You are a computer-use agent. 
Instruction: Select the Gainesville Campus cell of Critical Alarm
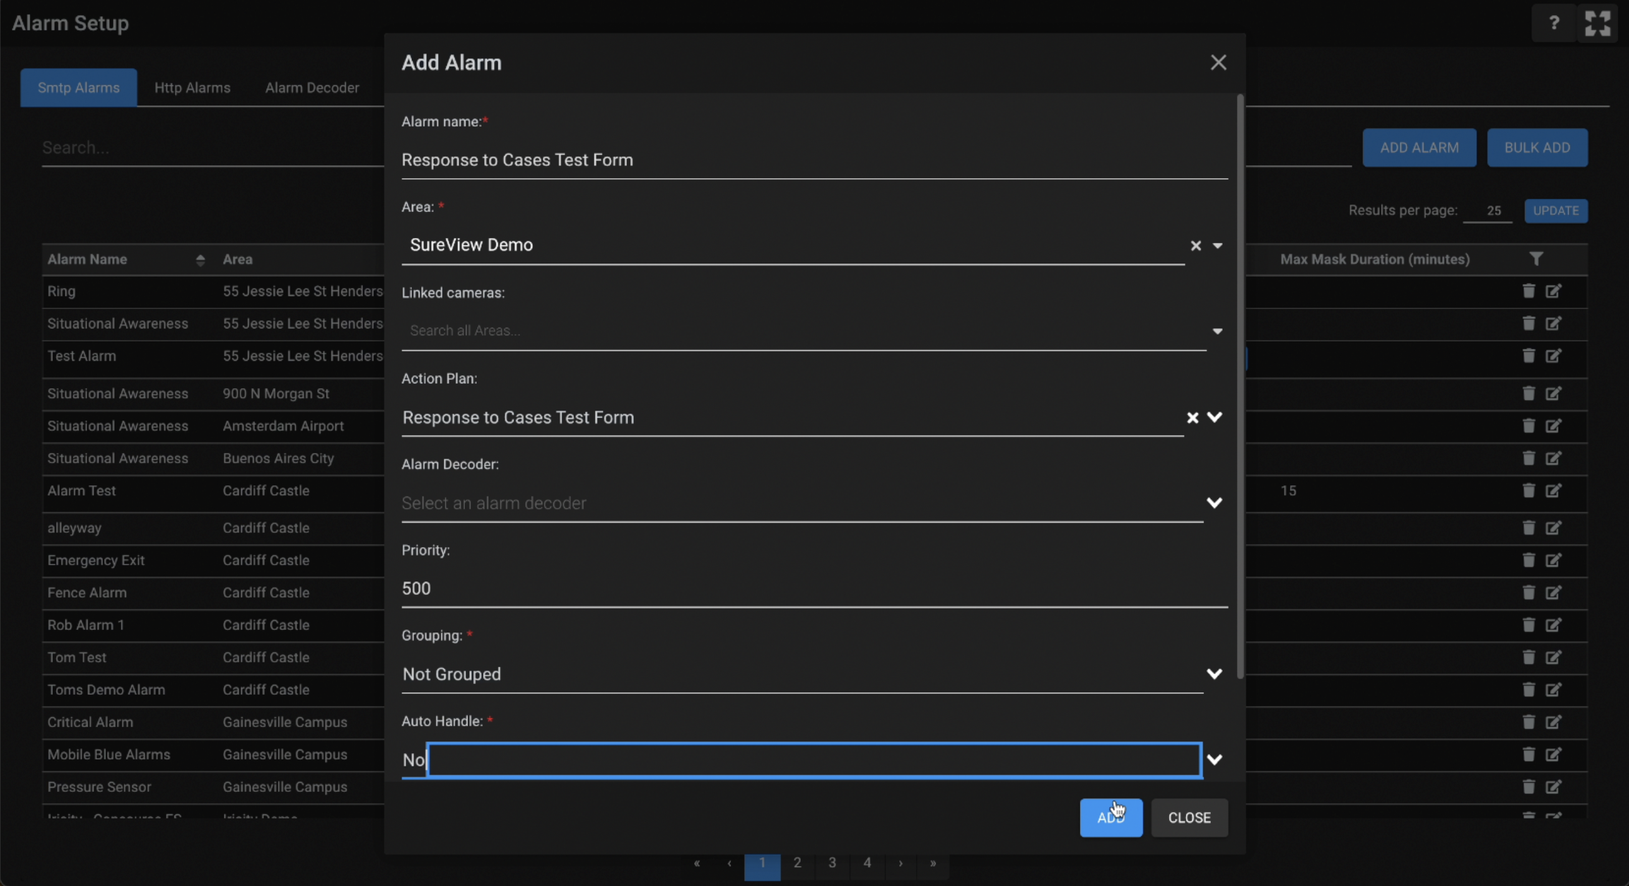[x=285, y=722]
